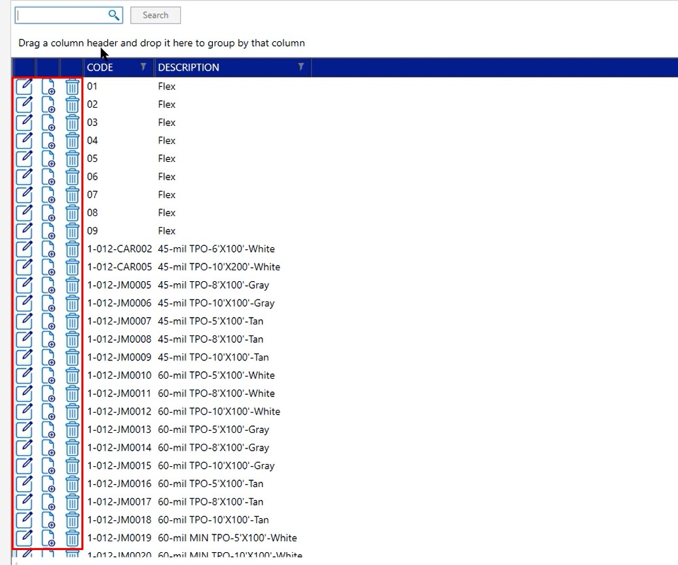Delete the 1-012-JM0019 row
Viewport: 678px width, 565px height.
pyautogui.click(x=73, y=539)
